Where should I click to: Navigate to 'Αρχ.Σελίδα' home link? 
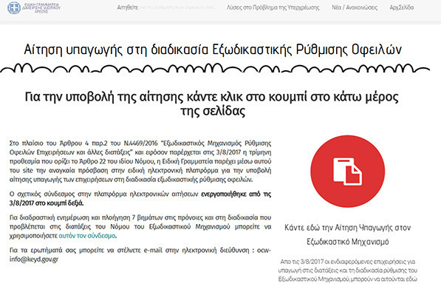tap(401, 7)
